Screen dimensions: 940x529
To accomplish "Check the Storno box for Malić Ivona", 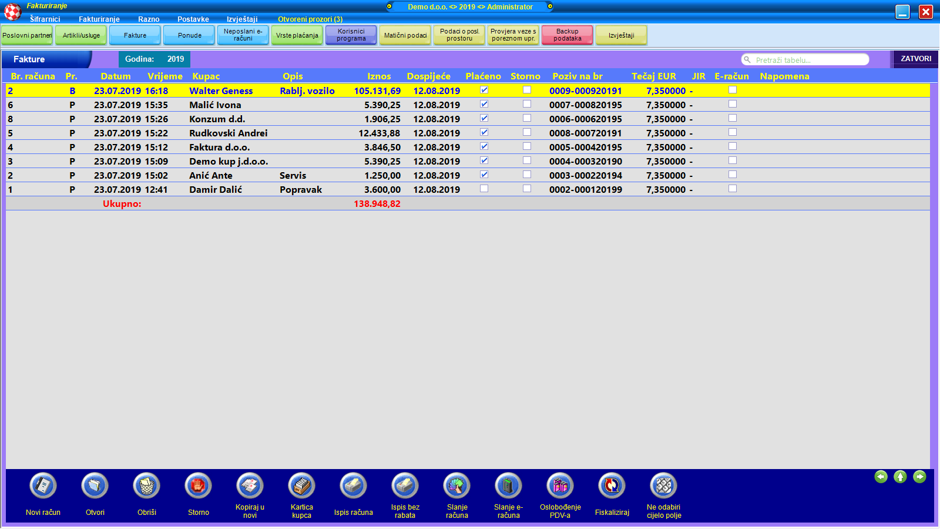I will (x=527, y=104).
